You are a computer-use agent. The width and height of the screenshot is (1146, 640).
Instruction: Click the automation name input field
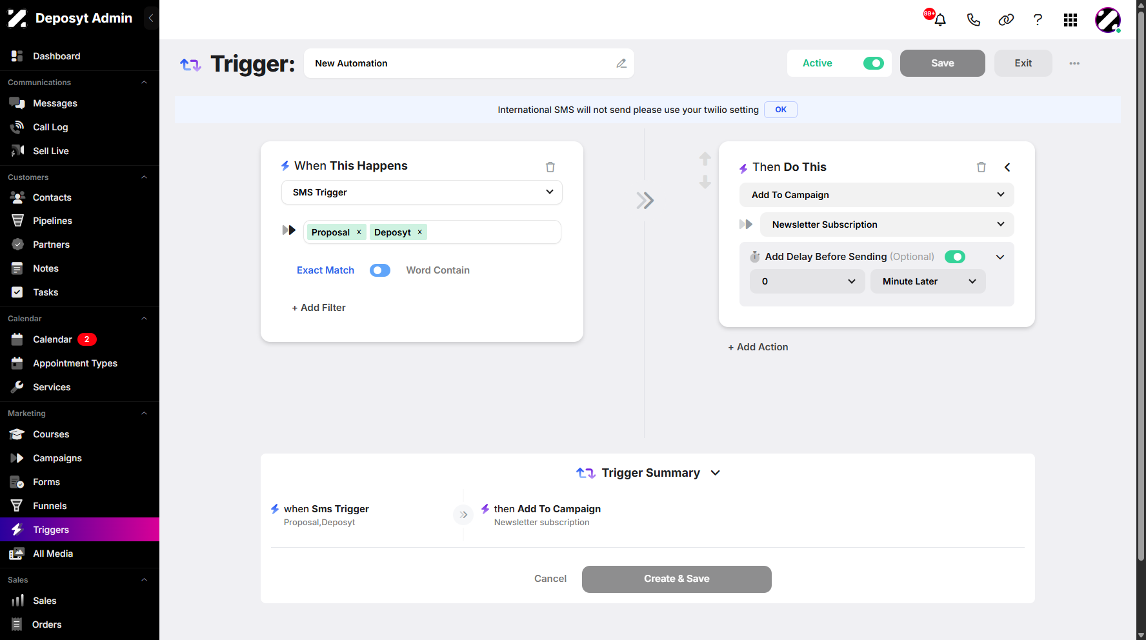click(469, 63)
